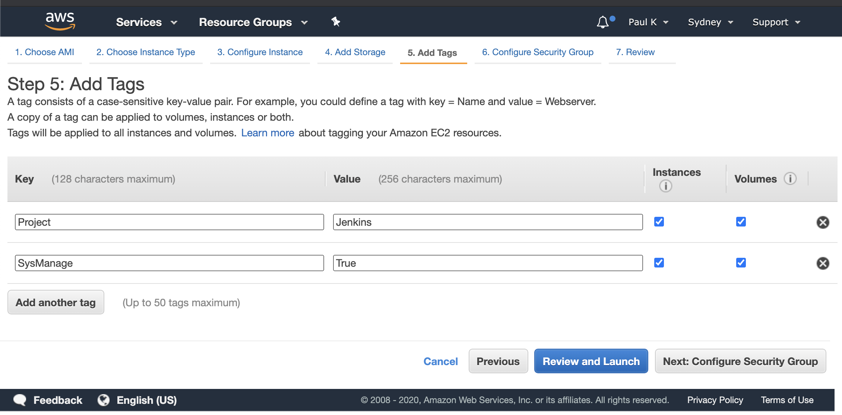Image resolution: width=842 pixels, height=415 pixels.
Task: Go to step 3 Configure Instance
Action: [260, 52]
